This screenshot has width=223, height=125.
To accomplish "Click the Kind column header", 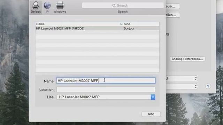I will pos(141,24).
